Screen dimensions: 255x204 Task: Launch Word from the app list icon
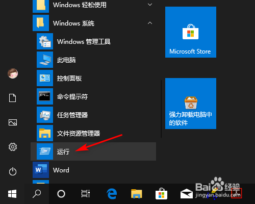point(41,170)
